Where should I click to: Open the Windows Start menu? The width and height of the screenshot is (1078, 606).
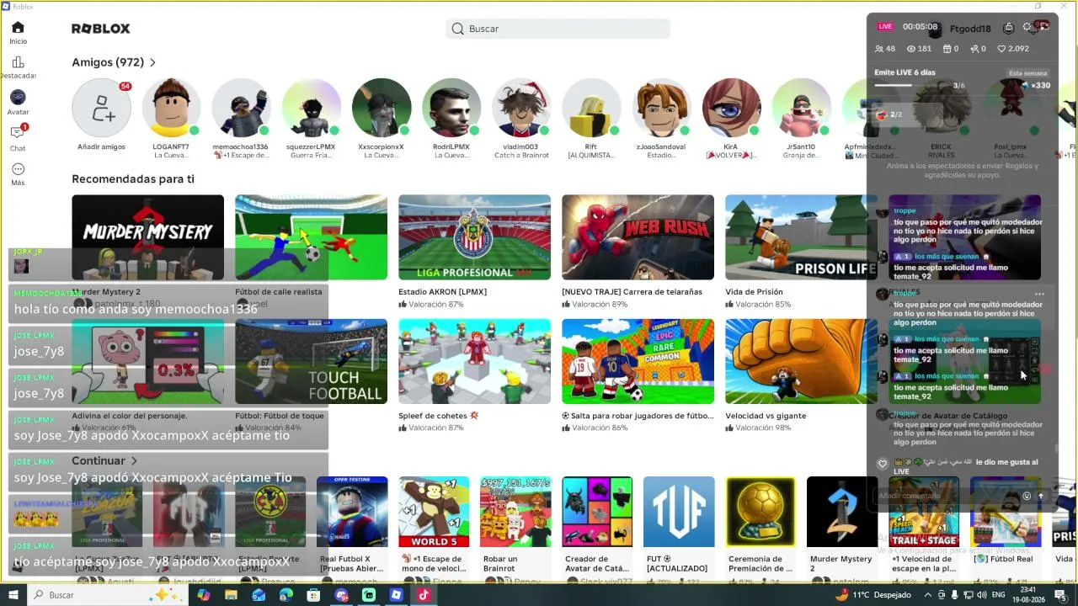[13, 595]
